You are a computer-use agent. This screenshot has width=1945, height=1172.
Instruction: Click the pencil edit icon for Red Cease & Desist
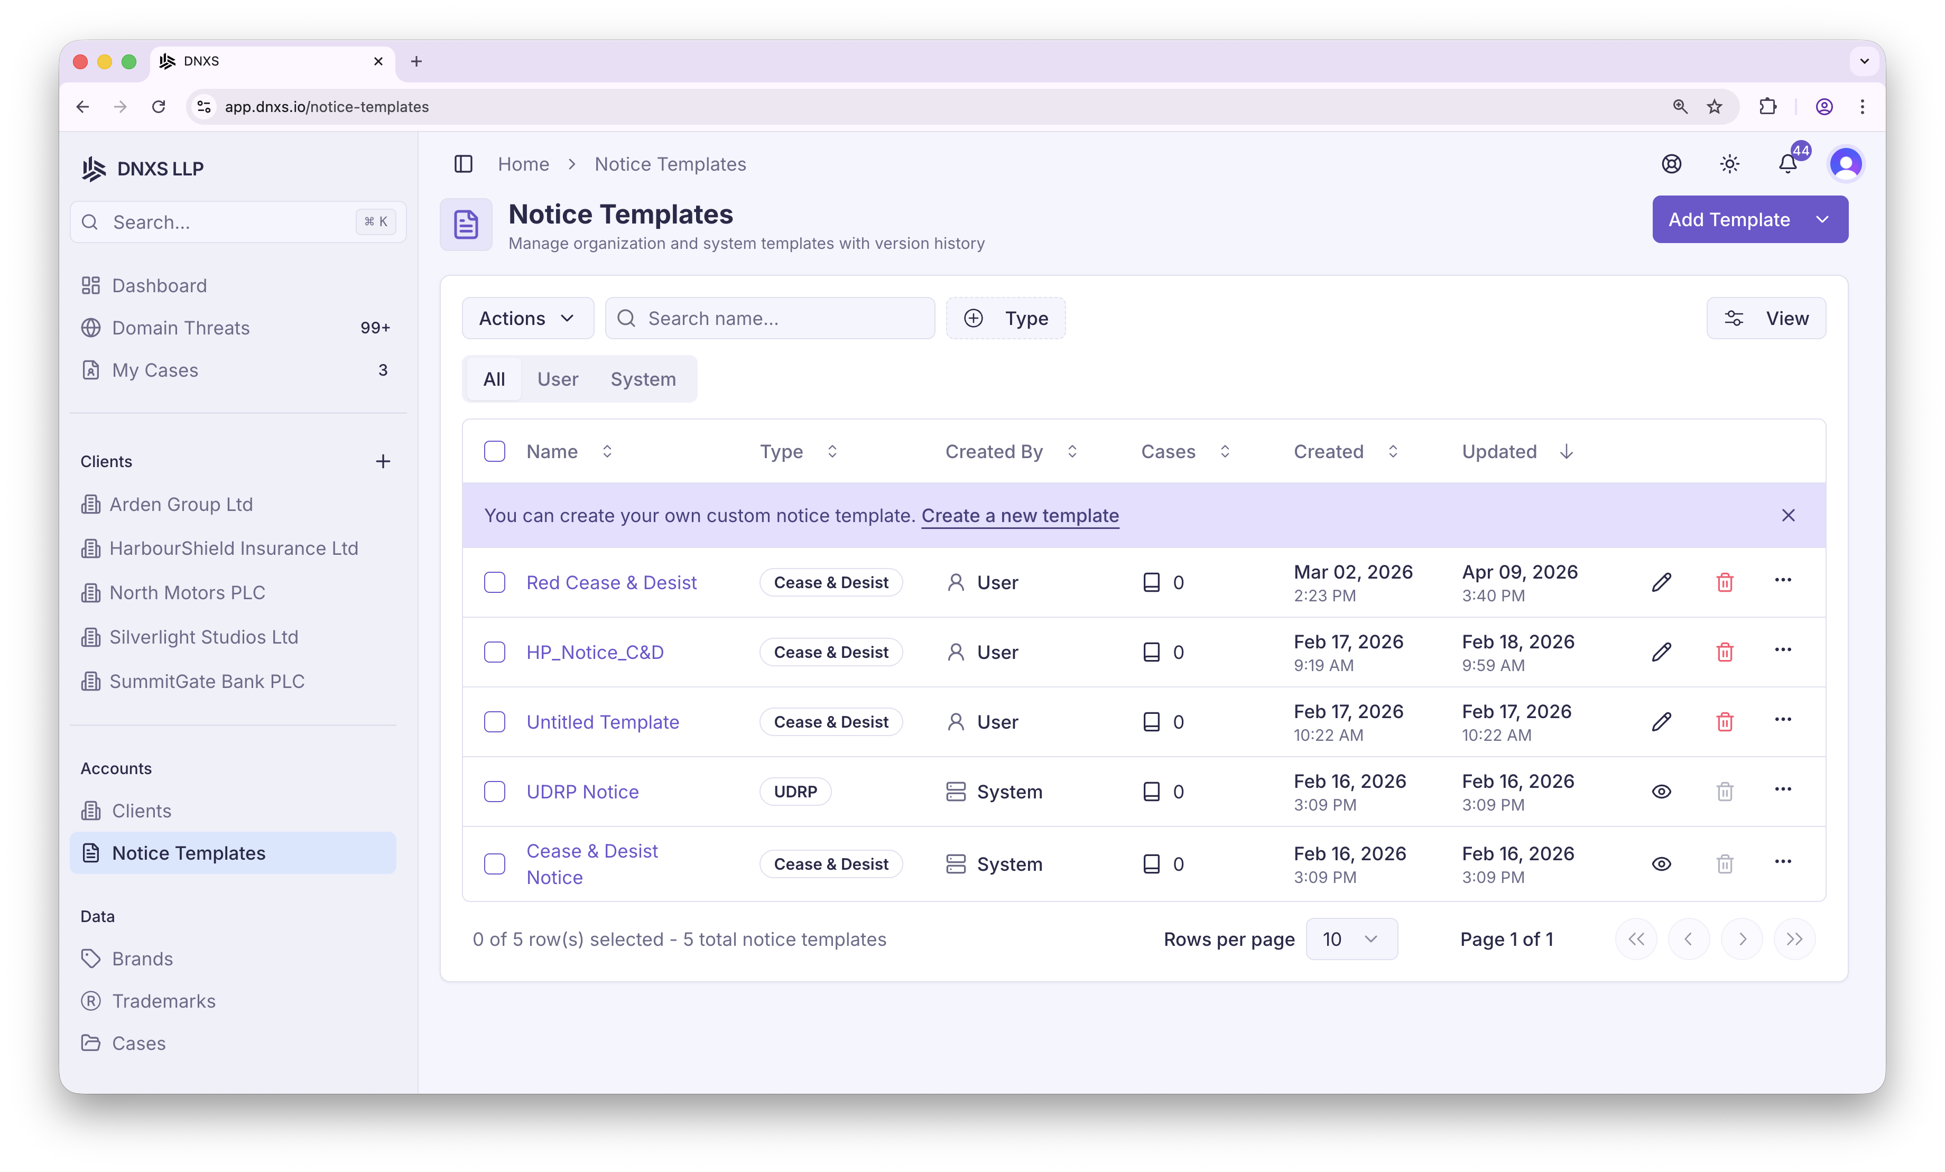pyautogui.click(x=1661, y=582)
